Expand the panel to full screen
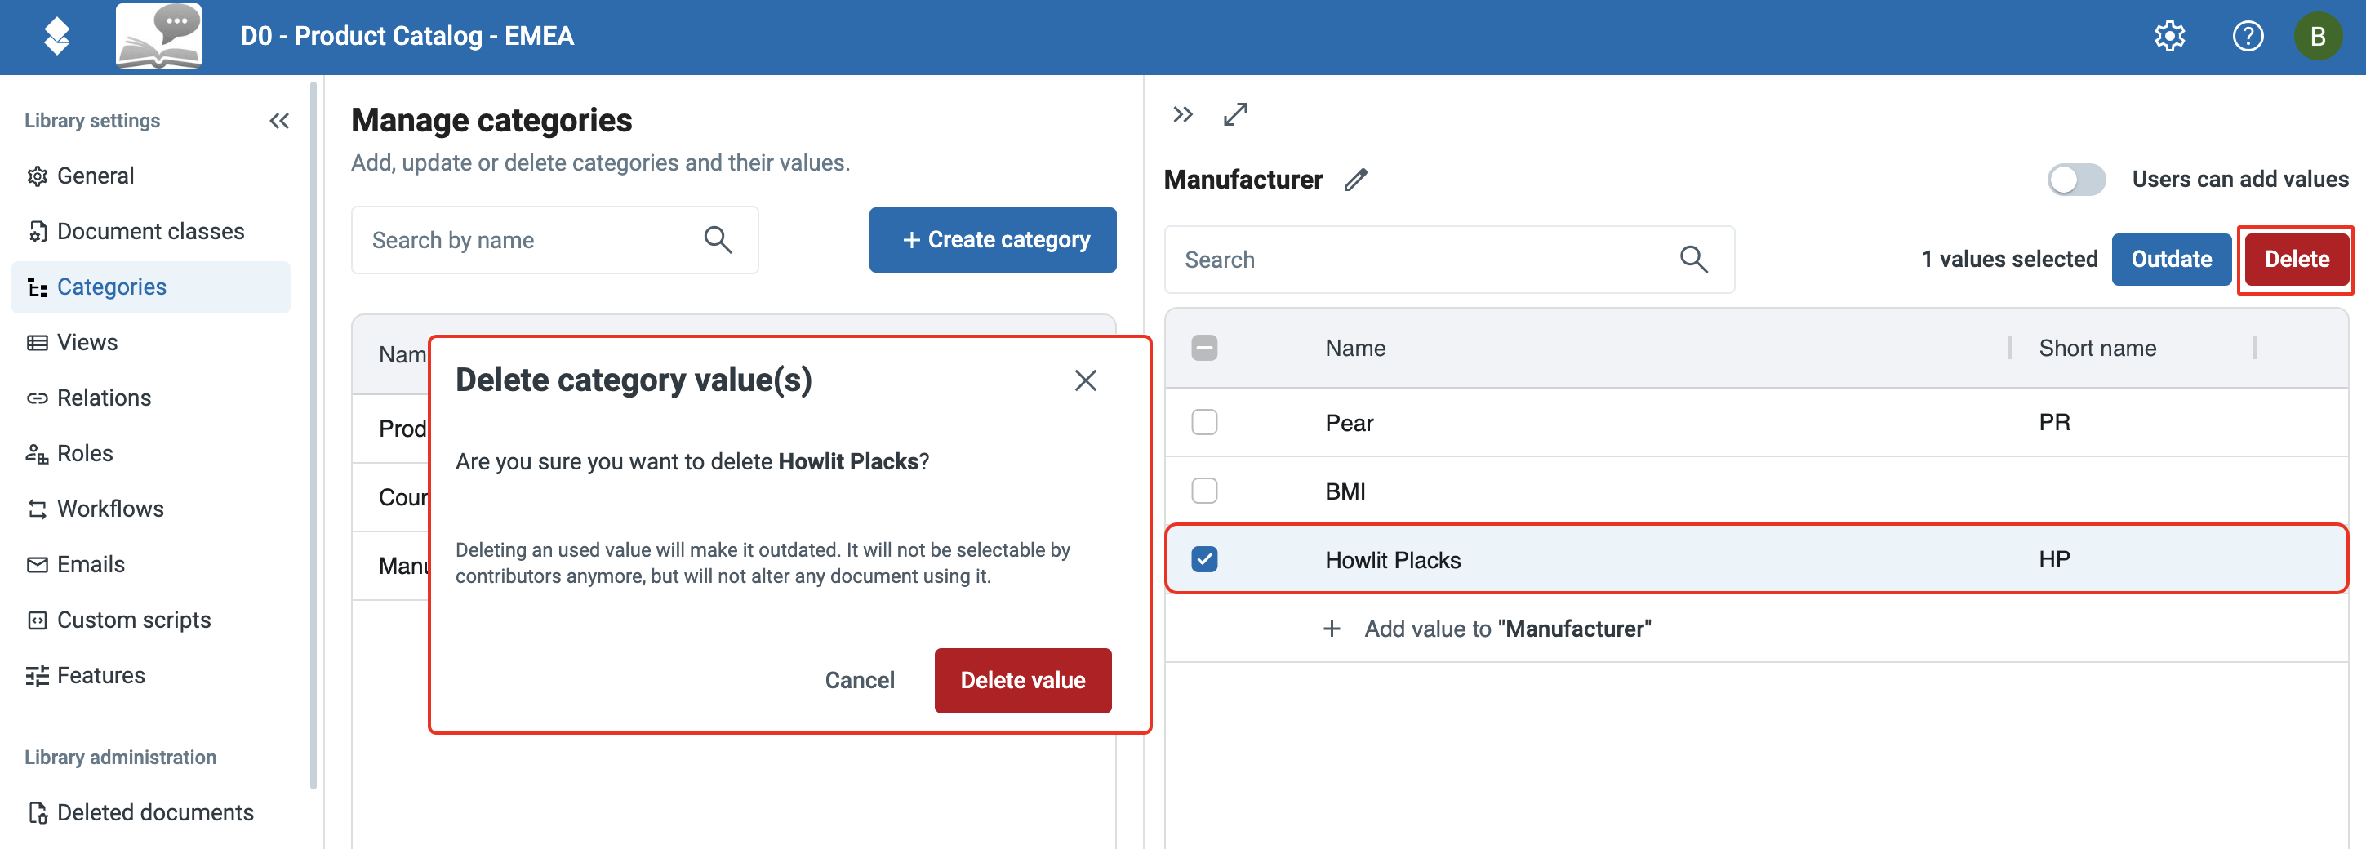Viewport: 2366px width, 849px height. [x=1235, y=114]
